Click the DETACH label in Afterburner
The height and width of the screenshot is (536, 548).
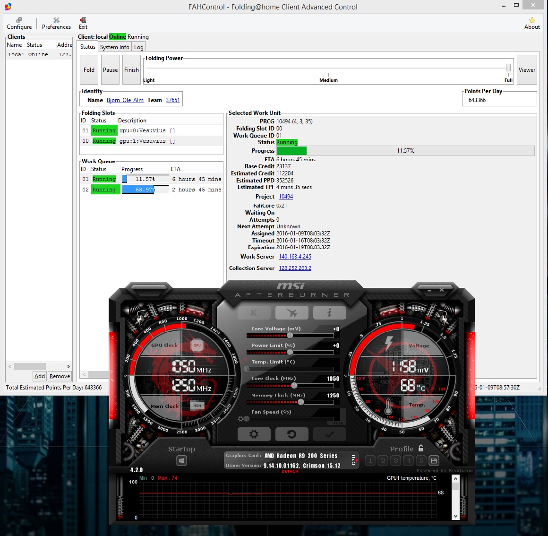[x=290, y=471]
